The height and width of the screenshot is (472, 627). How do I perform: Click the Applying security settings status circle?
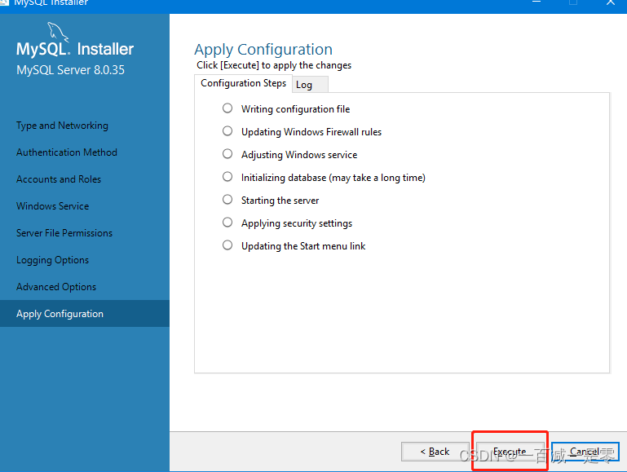[227, 223]
